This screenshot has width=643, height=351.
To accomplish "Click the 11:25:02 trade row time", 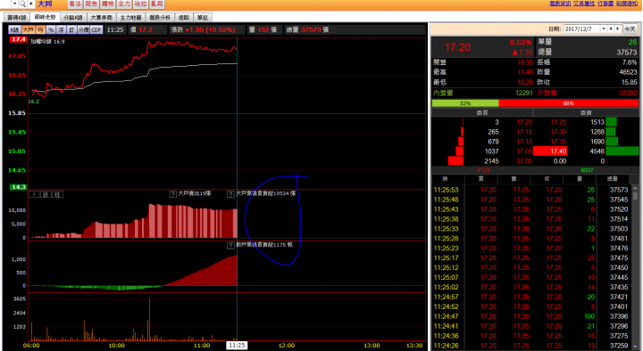I will point(447,287).
